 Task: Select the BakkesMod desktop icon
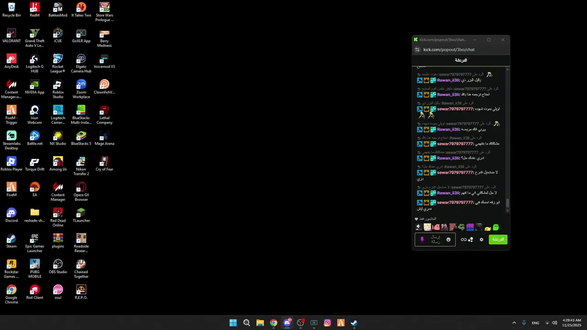pos(58,10)
